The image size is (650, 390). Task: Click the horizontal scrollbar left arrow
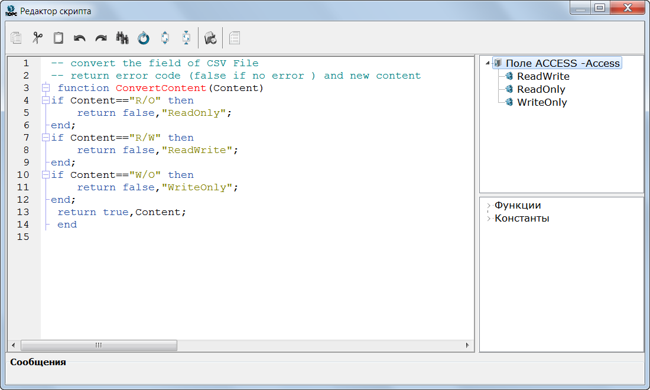click(x=13, y=345)
